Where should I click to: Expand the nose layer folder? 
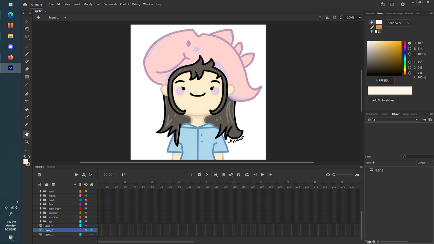click(x=41, y=191)
